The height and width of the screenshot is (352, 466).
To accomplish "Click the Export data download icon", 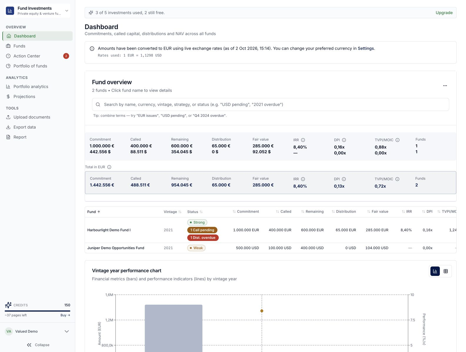I will click(8, 127).
